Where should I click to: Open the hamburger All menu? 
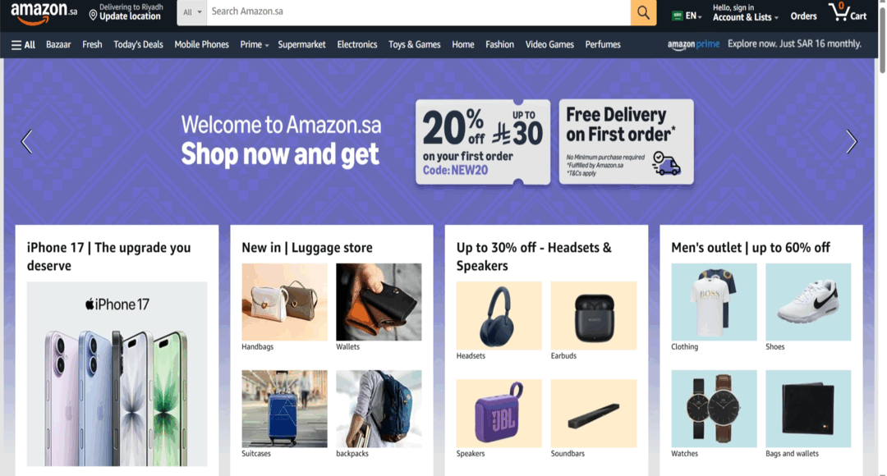23,44
